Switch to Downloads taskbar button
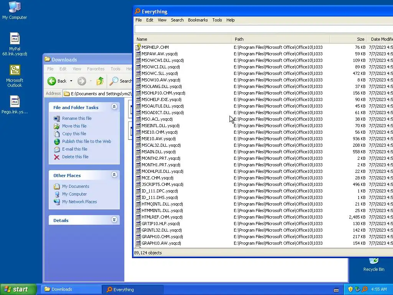 click(x=71, y=289)
